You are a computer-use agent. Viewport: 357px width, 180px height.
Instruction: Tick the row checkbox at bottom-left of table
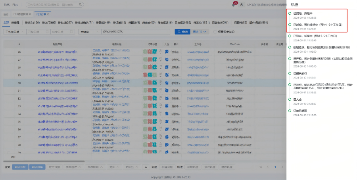8,152
